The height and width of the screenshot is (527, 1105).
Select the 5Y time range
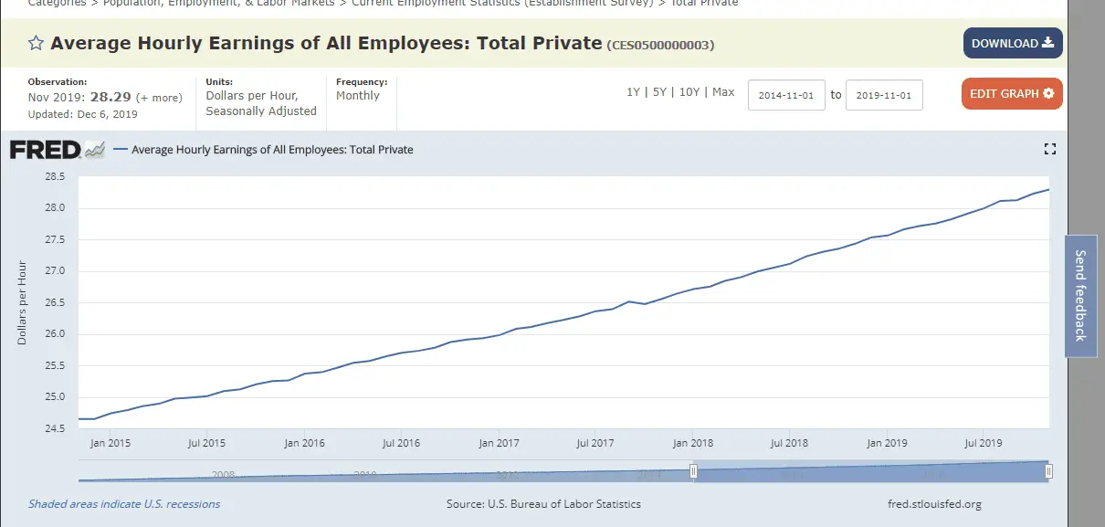pos(658,92)
